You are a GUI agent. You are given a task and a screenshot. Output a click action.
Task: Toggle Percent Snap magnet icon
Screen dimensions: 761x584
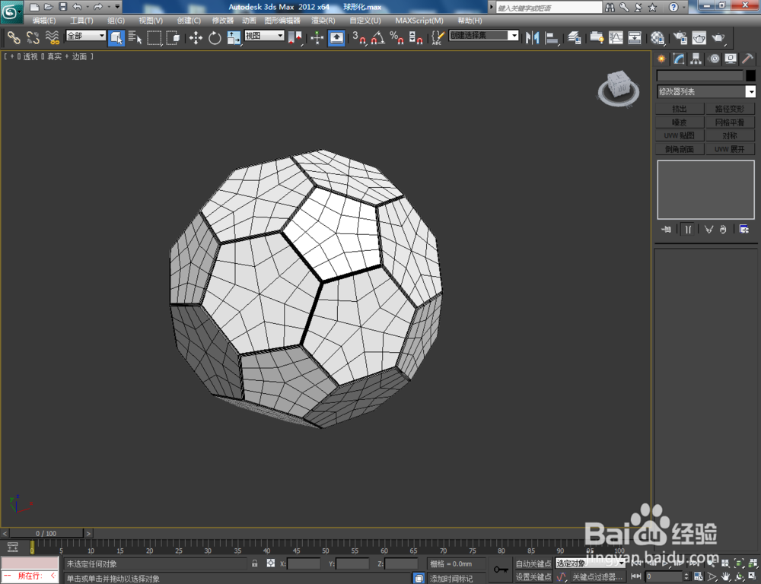(397, 37)
